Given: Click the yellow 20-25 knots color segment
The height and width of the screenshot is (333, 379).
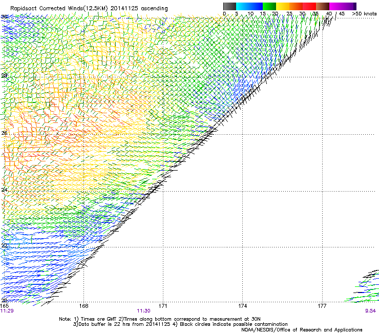Looking at the screenshot, I should pos(283,6).
